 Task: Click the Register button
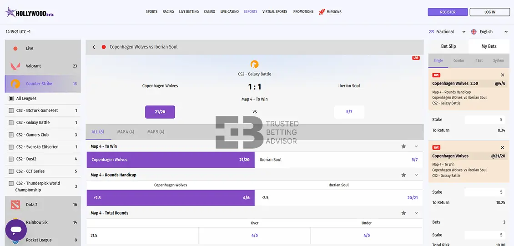pos(448,12)
